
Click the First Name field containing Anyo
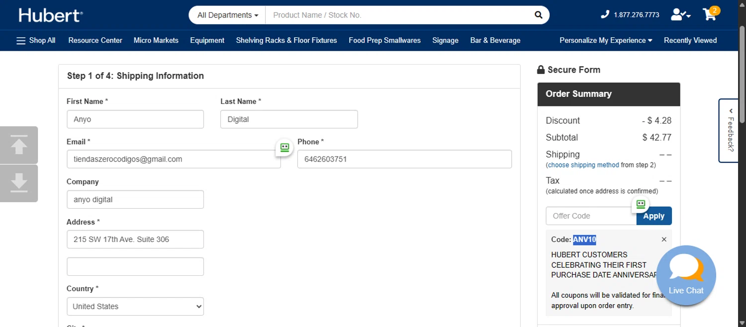pyautogui.click(x=135, y=119)
